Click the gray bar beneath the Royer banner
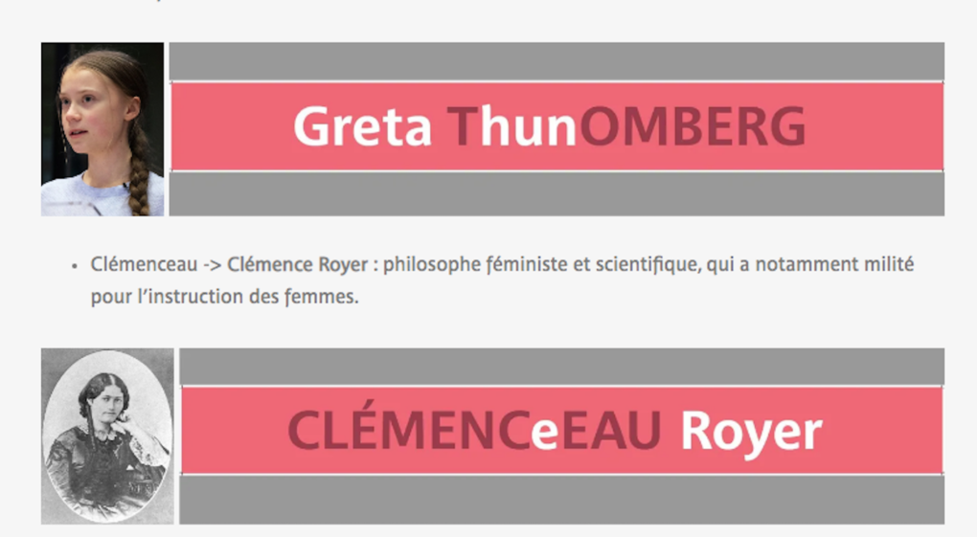This screenshot has height=537, width=977. coord(561,500)
